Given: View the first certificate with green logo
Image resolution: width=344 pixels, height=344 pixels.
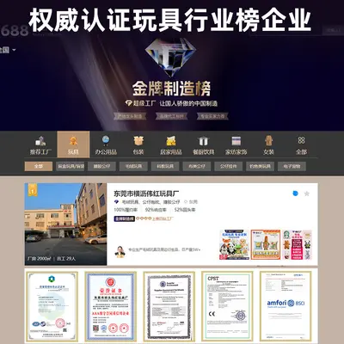Looking at the screenshot, I should point(52,306).
